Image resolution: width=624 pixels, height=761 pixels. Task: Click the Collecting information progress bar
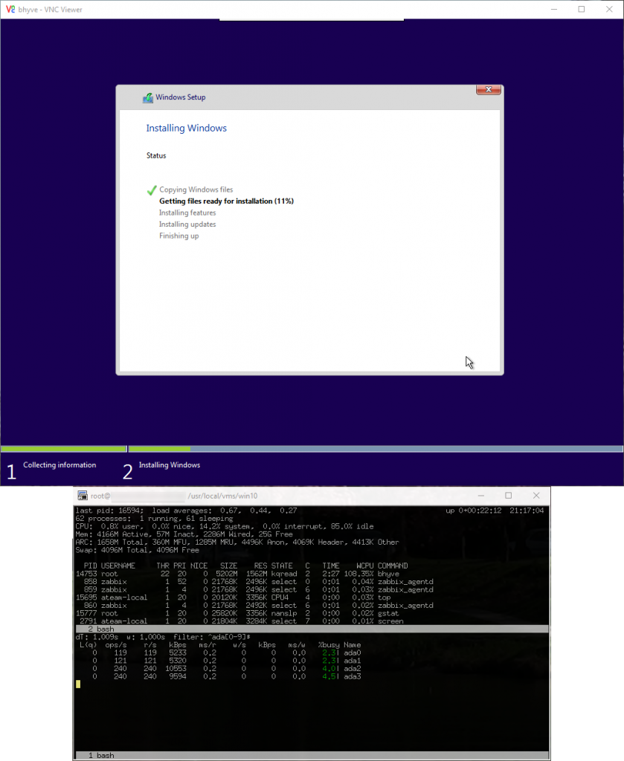click(64, 449)
